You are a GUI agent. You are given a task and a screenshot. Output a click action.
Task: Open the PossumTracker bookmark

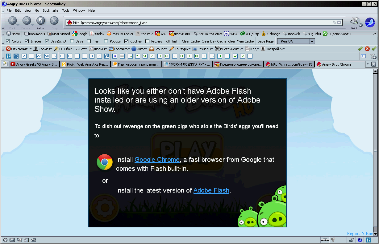[120, 34]
